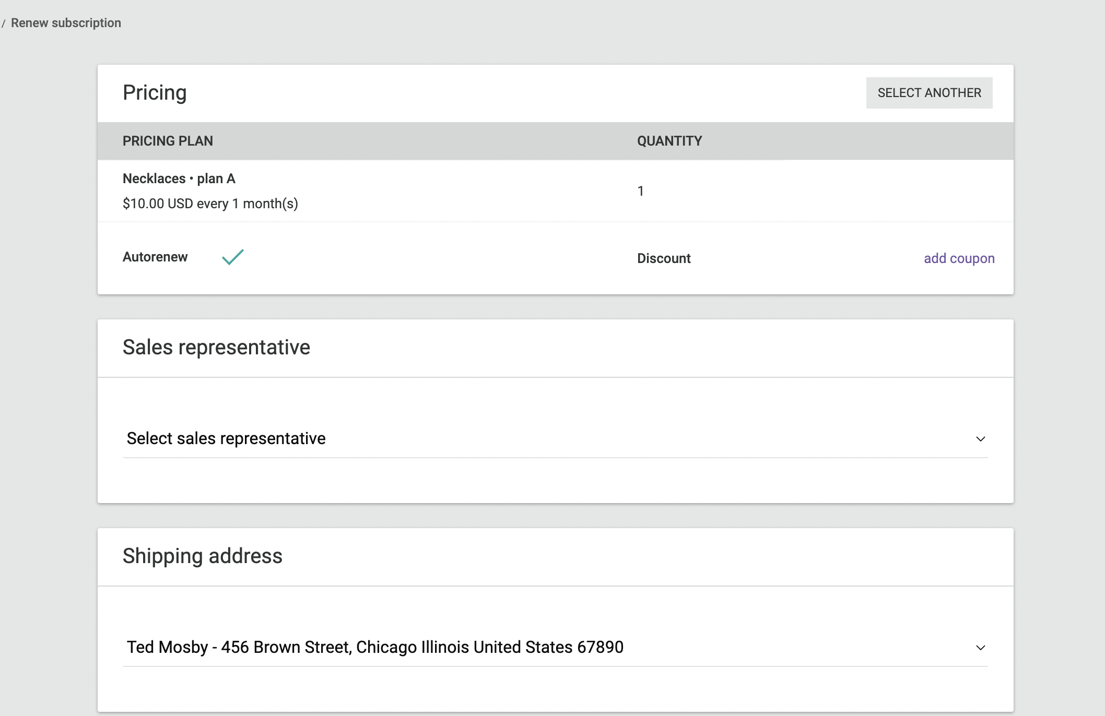1105x716 pixels.
Task: Click the Select sales representative placeholder text
Action: 226,438
